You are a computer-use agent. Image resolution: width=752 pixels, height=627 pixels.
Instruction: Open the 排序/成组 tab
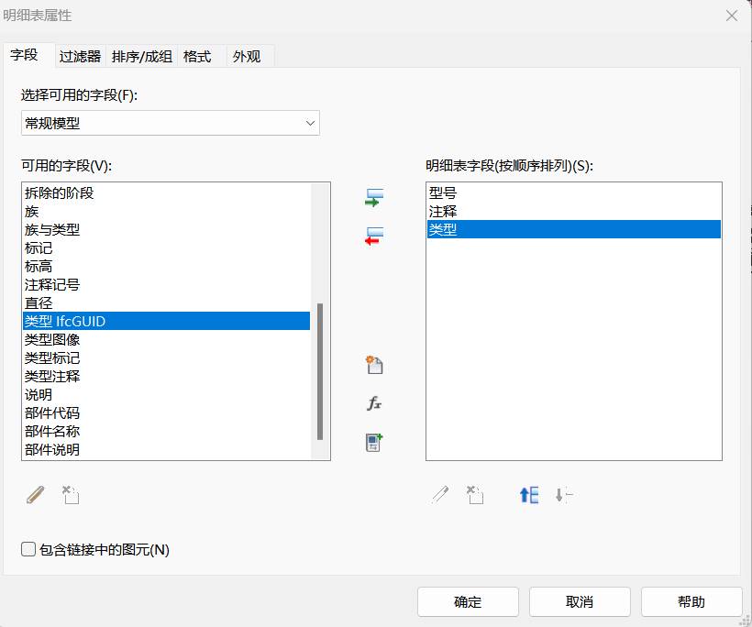[142, 56]
